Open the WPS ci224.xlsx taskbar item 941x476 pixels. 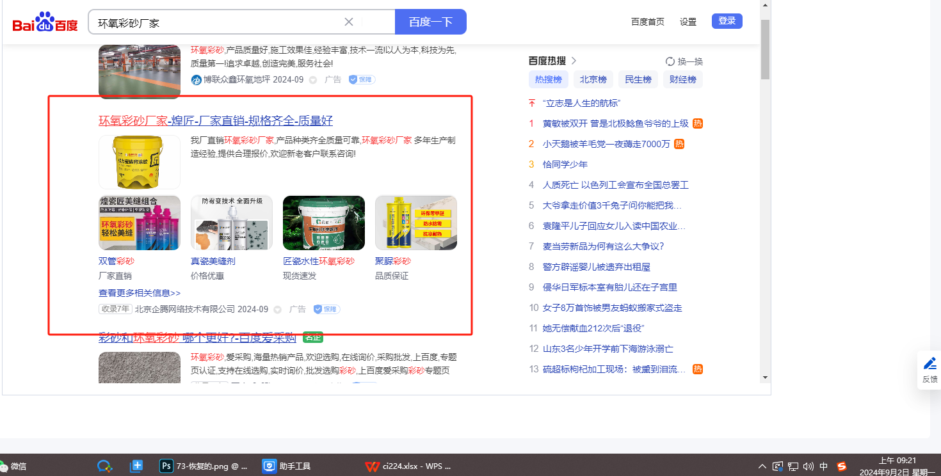[x=408, y=466]
